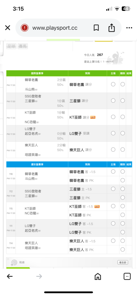Open the share icon in address bar
Image resolution: width=137 pixels, height=296 pixels.
pyautogui.click(x=111, y=28)
